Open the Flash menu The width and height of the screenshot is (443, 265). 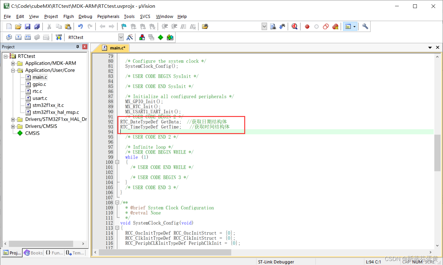pyautogui.click(x=69, y=16)
